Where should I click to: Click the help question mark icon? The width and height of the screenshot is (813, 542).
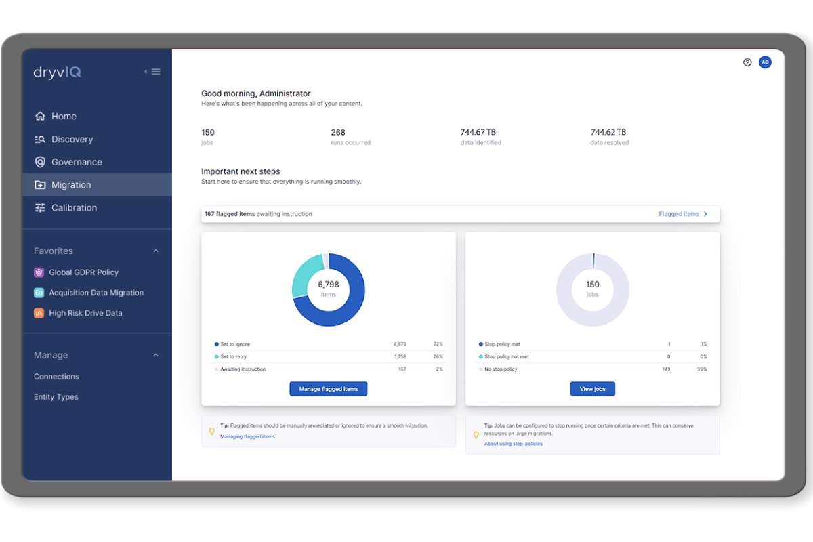click(x=747, y=62)
